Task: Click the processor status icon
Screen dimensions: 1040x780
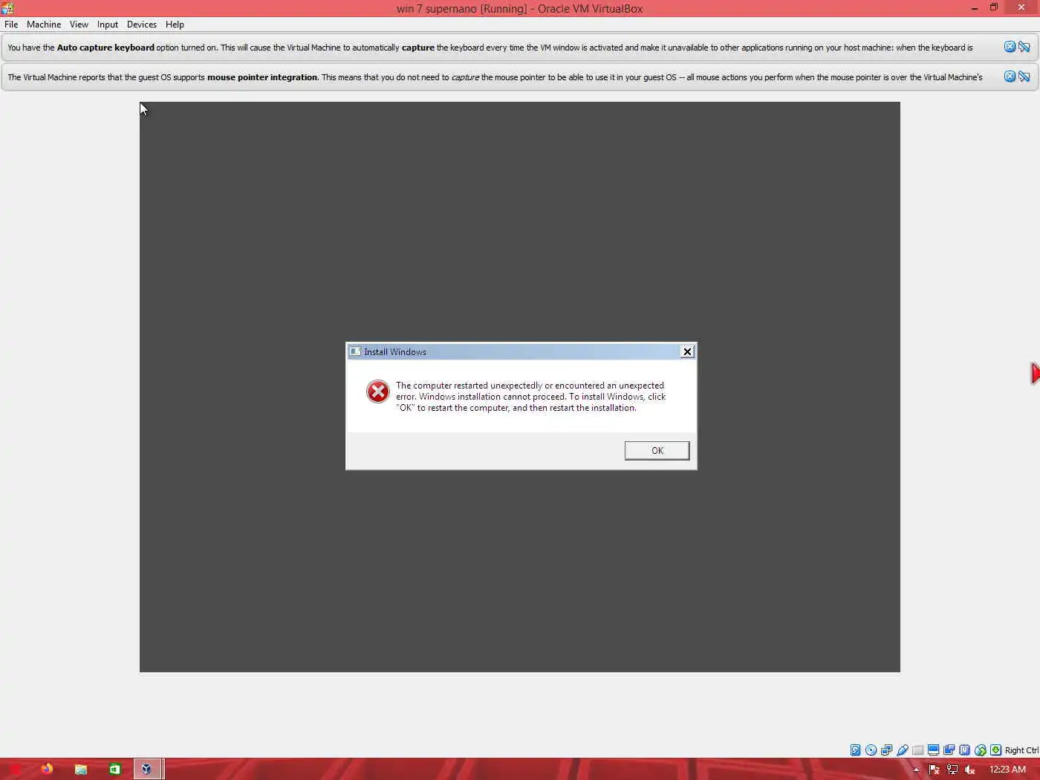Action: click(964, 750)
